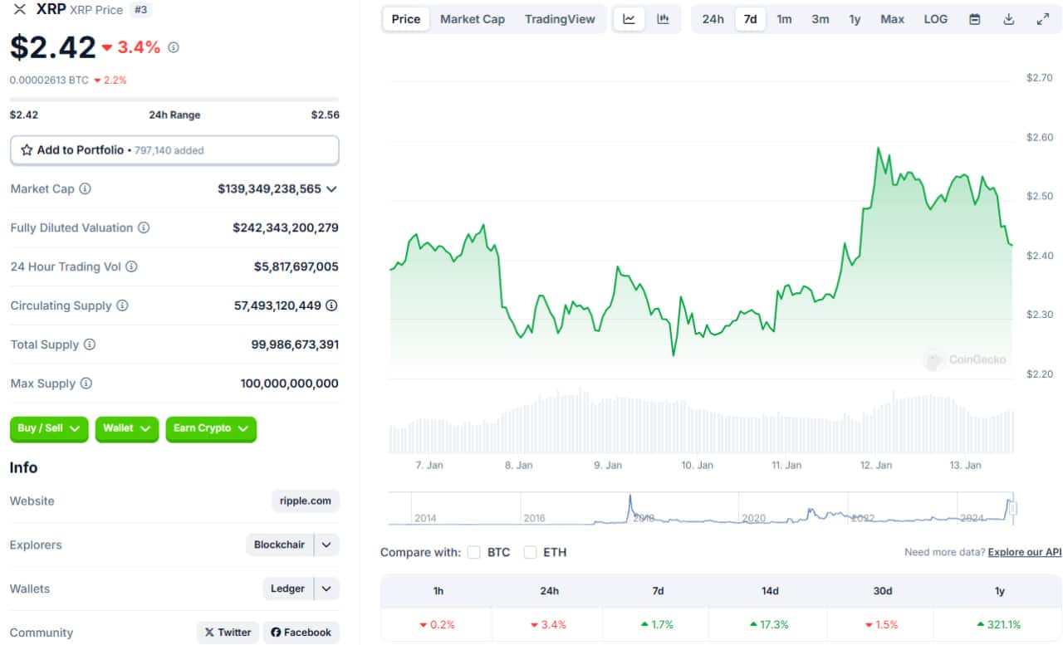Show Max Supply info icon
The height and width of the screenshot is (645, 1063).
[86, 384]
